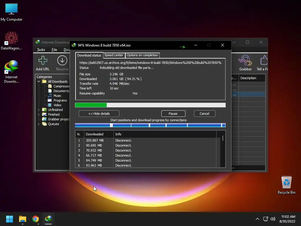Select the Documents category
301x226 pixels.
pyautogui.click(x=58, y=91)
